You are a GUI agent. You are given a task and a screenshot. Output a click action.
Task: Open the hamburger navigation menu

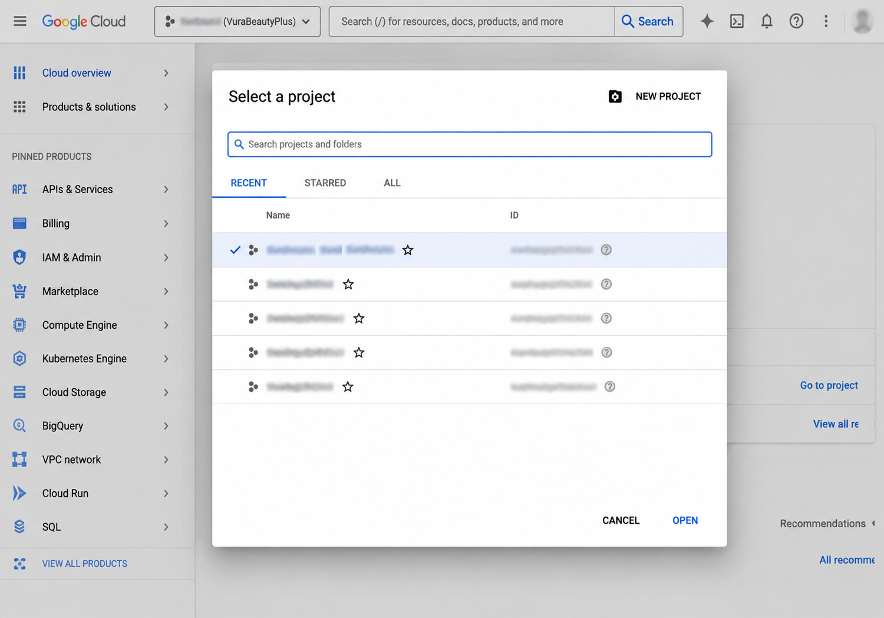pos(20,21)
